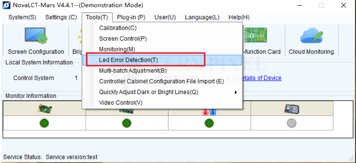Click the Local System Information group title
The height and width of the screenshot is (163, 356).
[x=39, y=62]
